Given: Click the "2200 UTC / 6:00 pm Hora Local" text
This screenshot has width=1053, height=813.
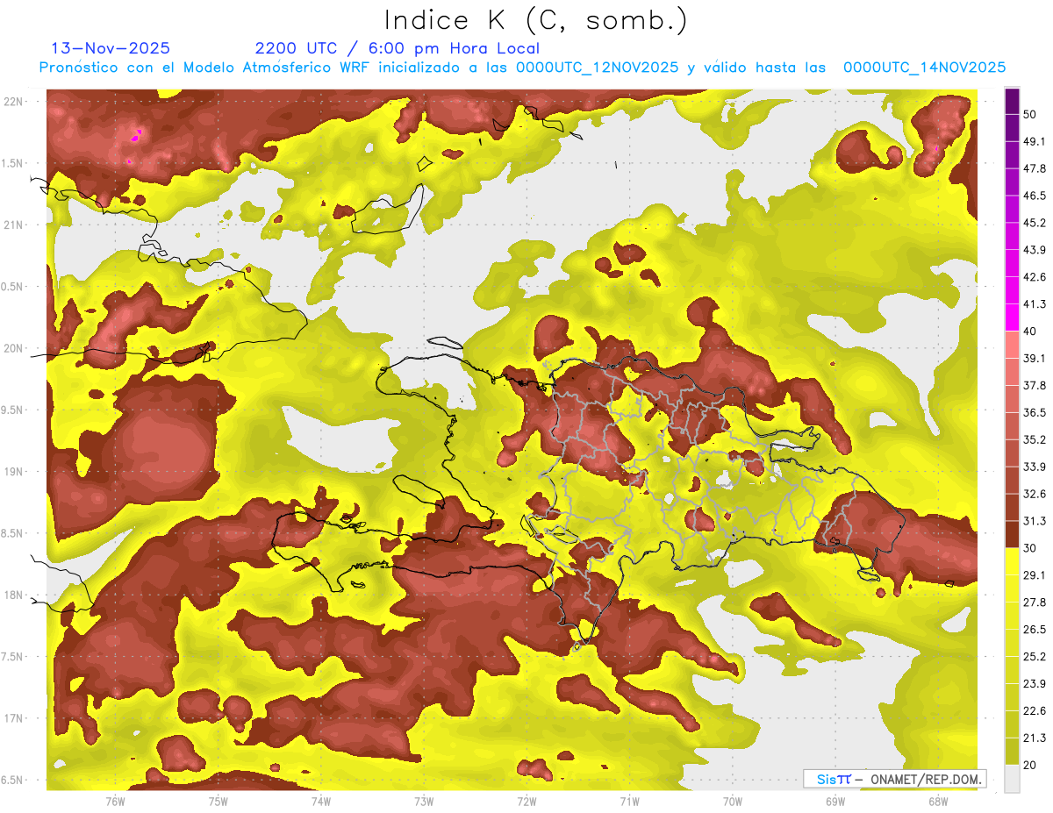Looking at the screenshot, I should (397, 48).
